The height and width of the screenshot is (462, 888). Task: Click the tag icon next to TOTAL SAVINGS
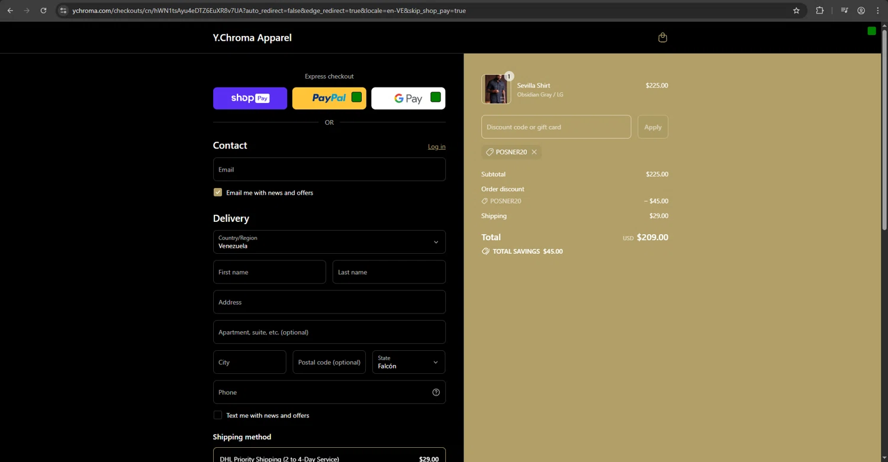pyautogui.click(x=485, y=251)
